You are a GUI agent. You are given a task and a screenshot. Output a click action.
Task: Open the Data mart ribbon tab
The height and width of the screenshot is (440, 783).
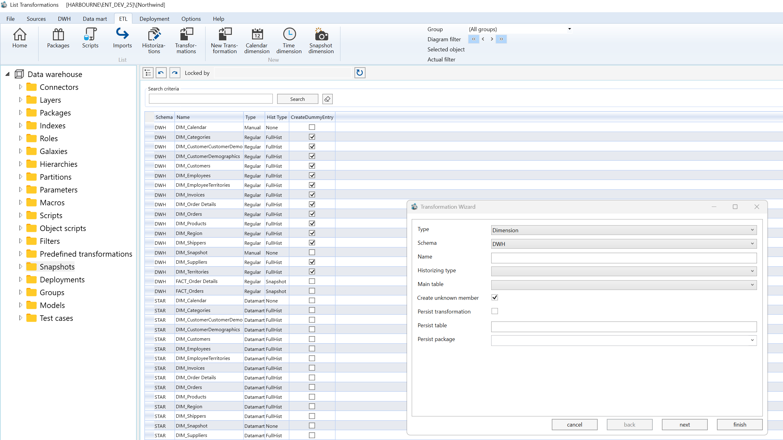point(95,19)
